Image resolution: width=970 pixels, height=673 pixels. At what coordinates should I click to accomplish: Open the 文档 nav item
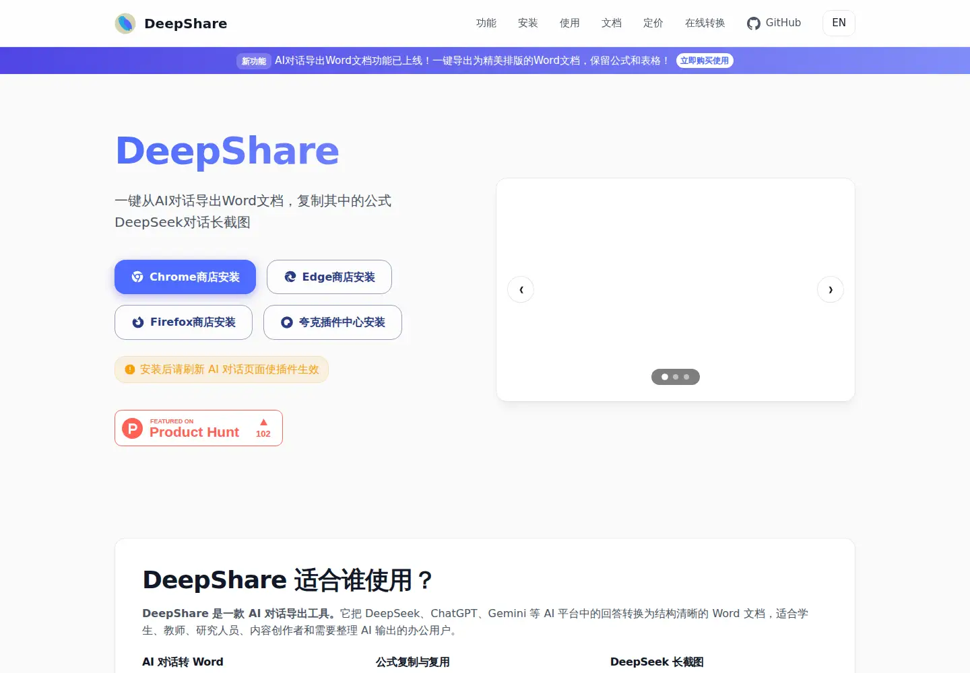pyautogui.click(x=612, y=23)
